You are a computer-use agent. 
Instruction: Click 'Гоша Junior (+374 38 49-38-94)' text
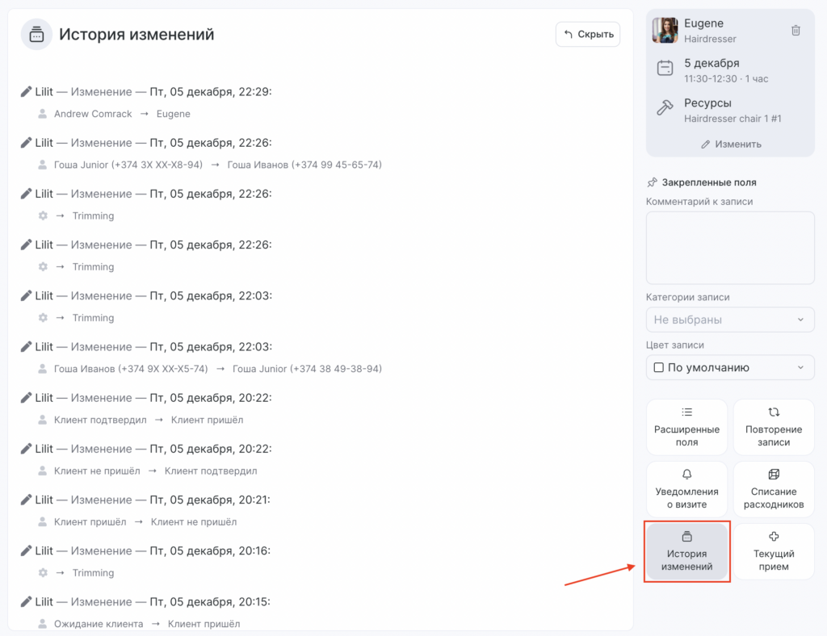[x=307, y=369]
